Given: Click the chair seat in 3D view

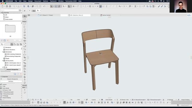Looking at the screenshot, I should [x=102, y=57].
